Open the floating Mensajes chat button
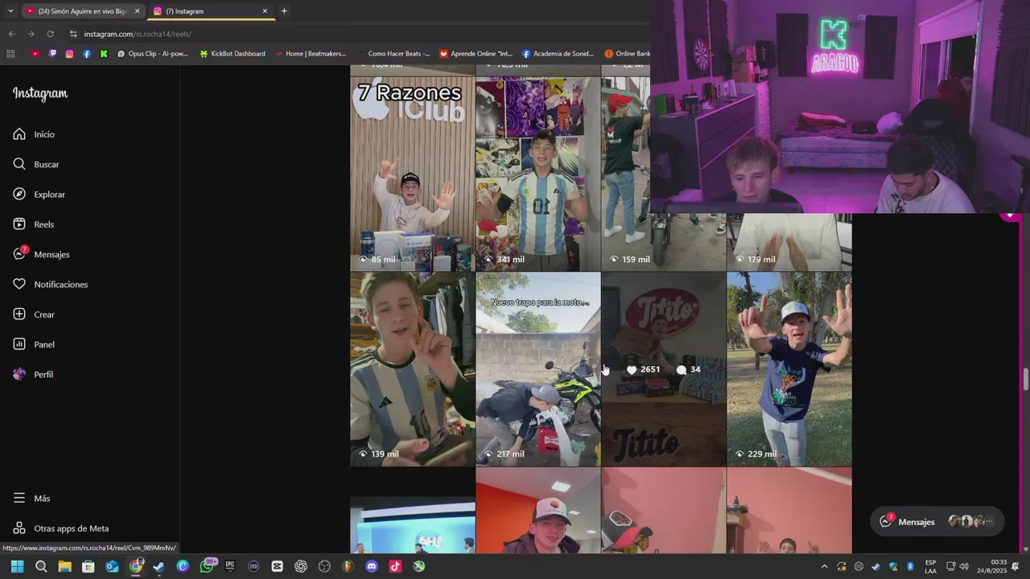1030x579 pixels. click(937, 521)
